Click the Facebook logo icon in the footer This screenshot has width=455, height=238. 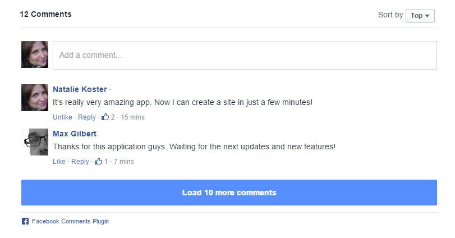[x=25, y=221]
